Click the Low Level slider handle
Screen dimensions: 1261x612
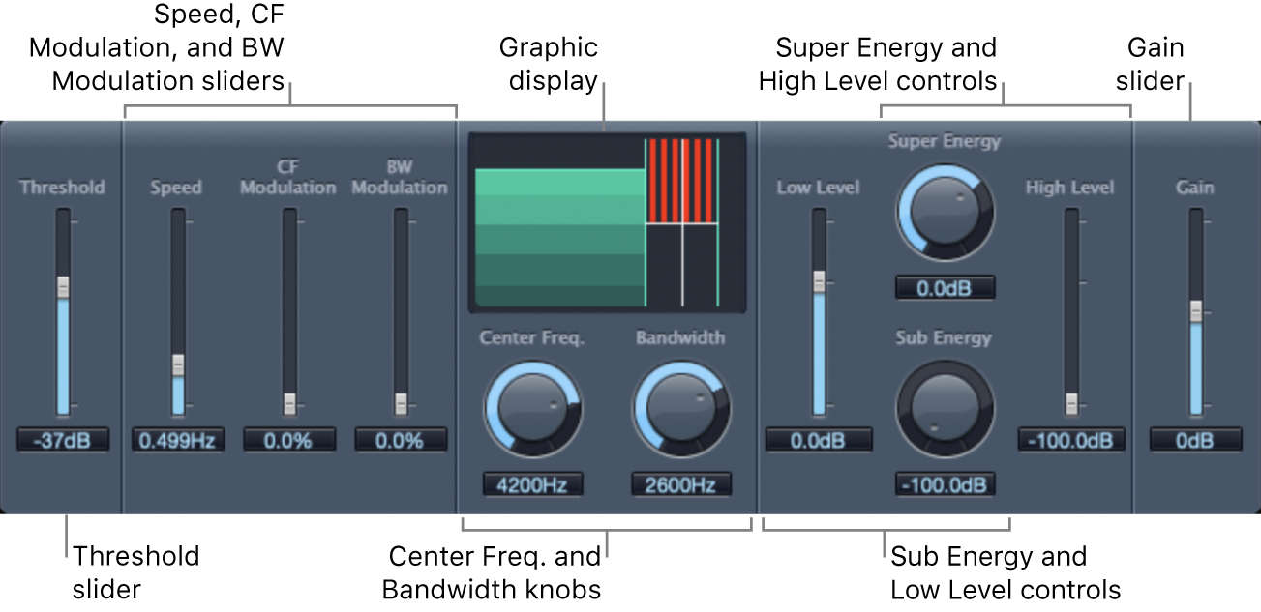(x=819, y=281)
